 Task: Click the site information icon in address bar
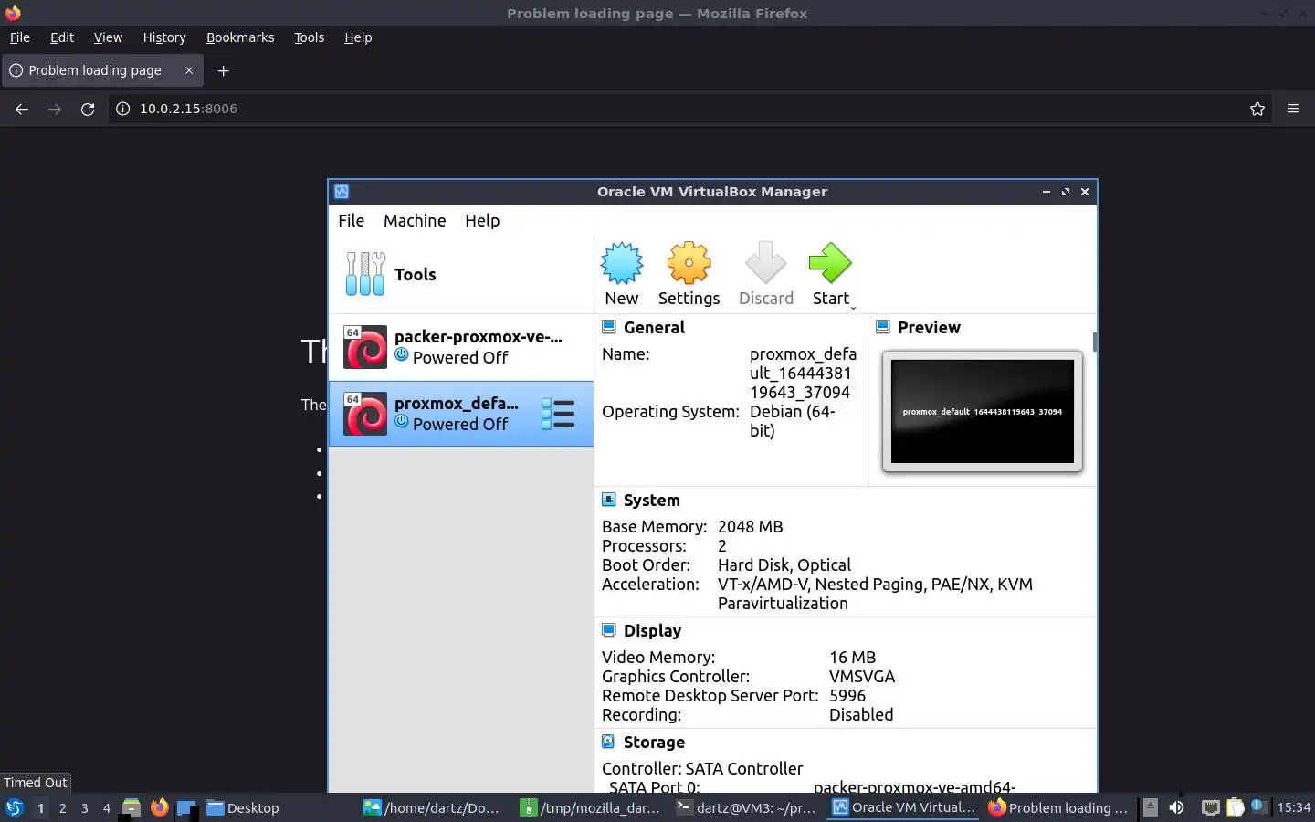[122, 109]
